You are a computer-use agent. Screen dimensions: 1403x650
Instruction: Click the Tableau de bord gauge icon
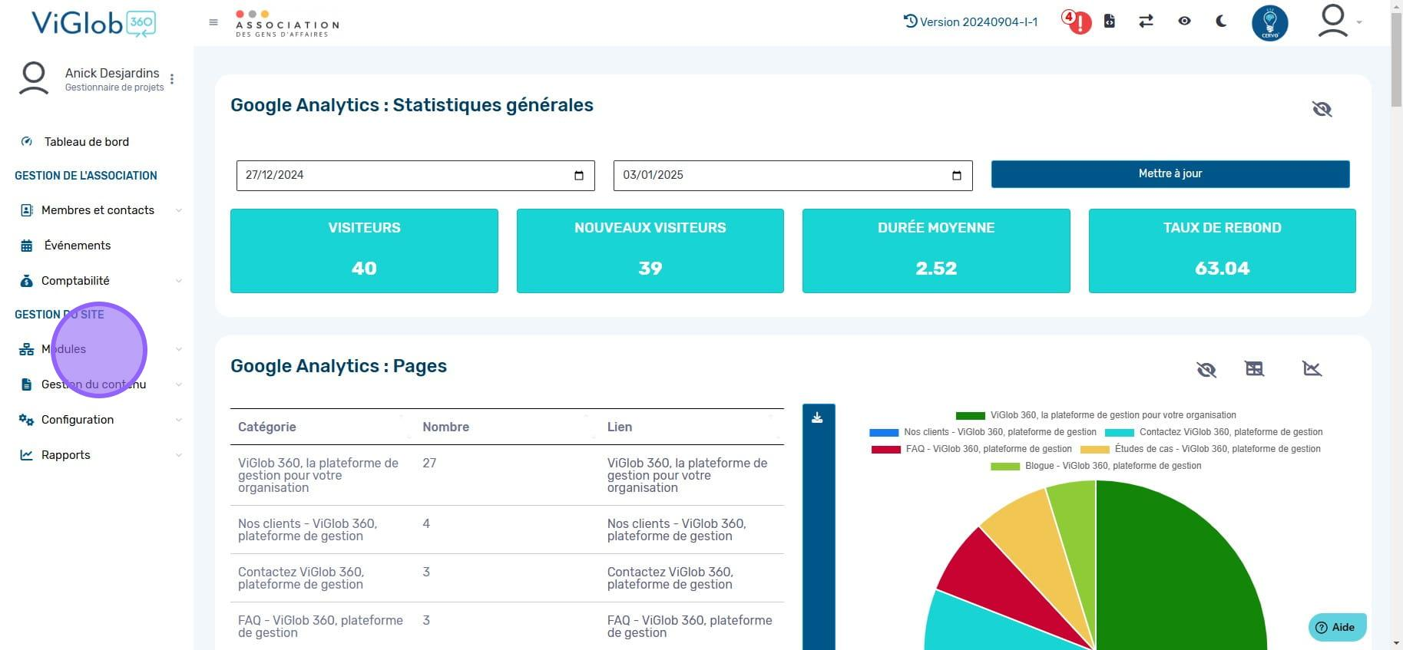pyautogui.click(x=27, y=141)
